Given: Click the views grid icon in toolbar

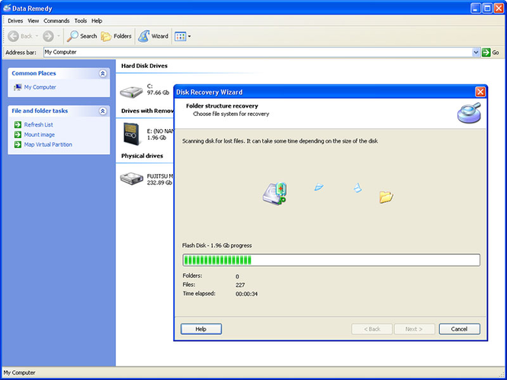Looking at the screenshot, I should tap(180, 37).
